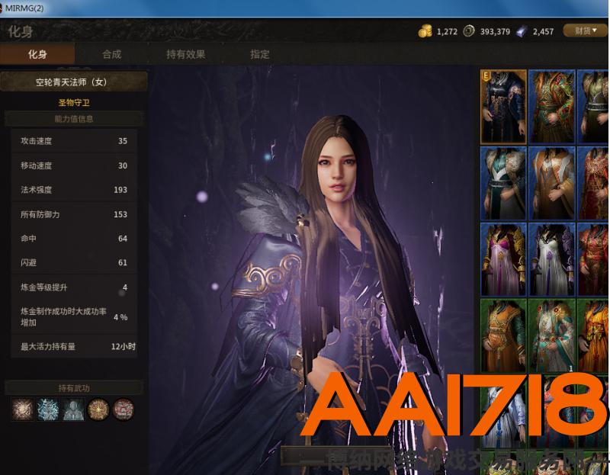Image resolution: width=610 pixels, height=475 pixels.
Task: Select the blue ice crystal skill icon
Action: coord(47,409)
